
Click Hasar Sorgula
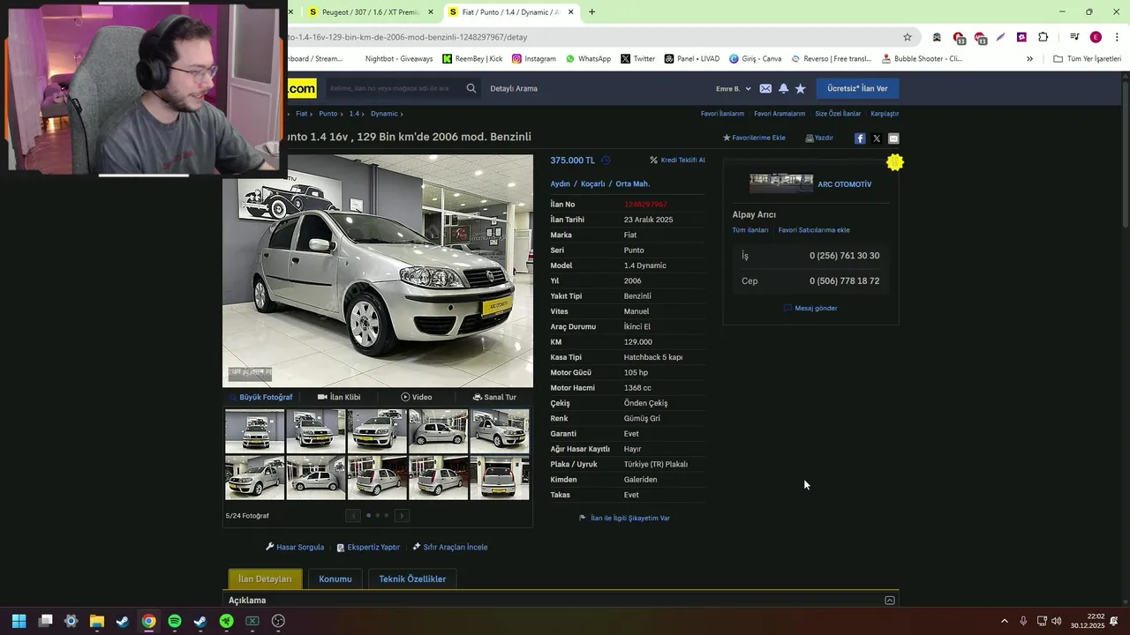[x=295, y=548]
